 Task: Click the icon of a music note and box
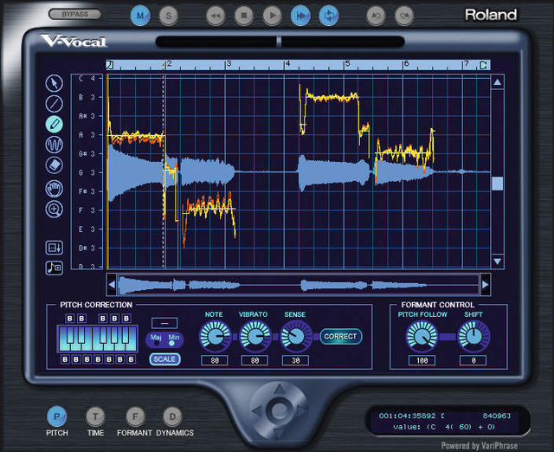click(55, 268)
